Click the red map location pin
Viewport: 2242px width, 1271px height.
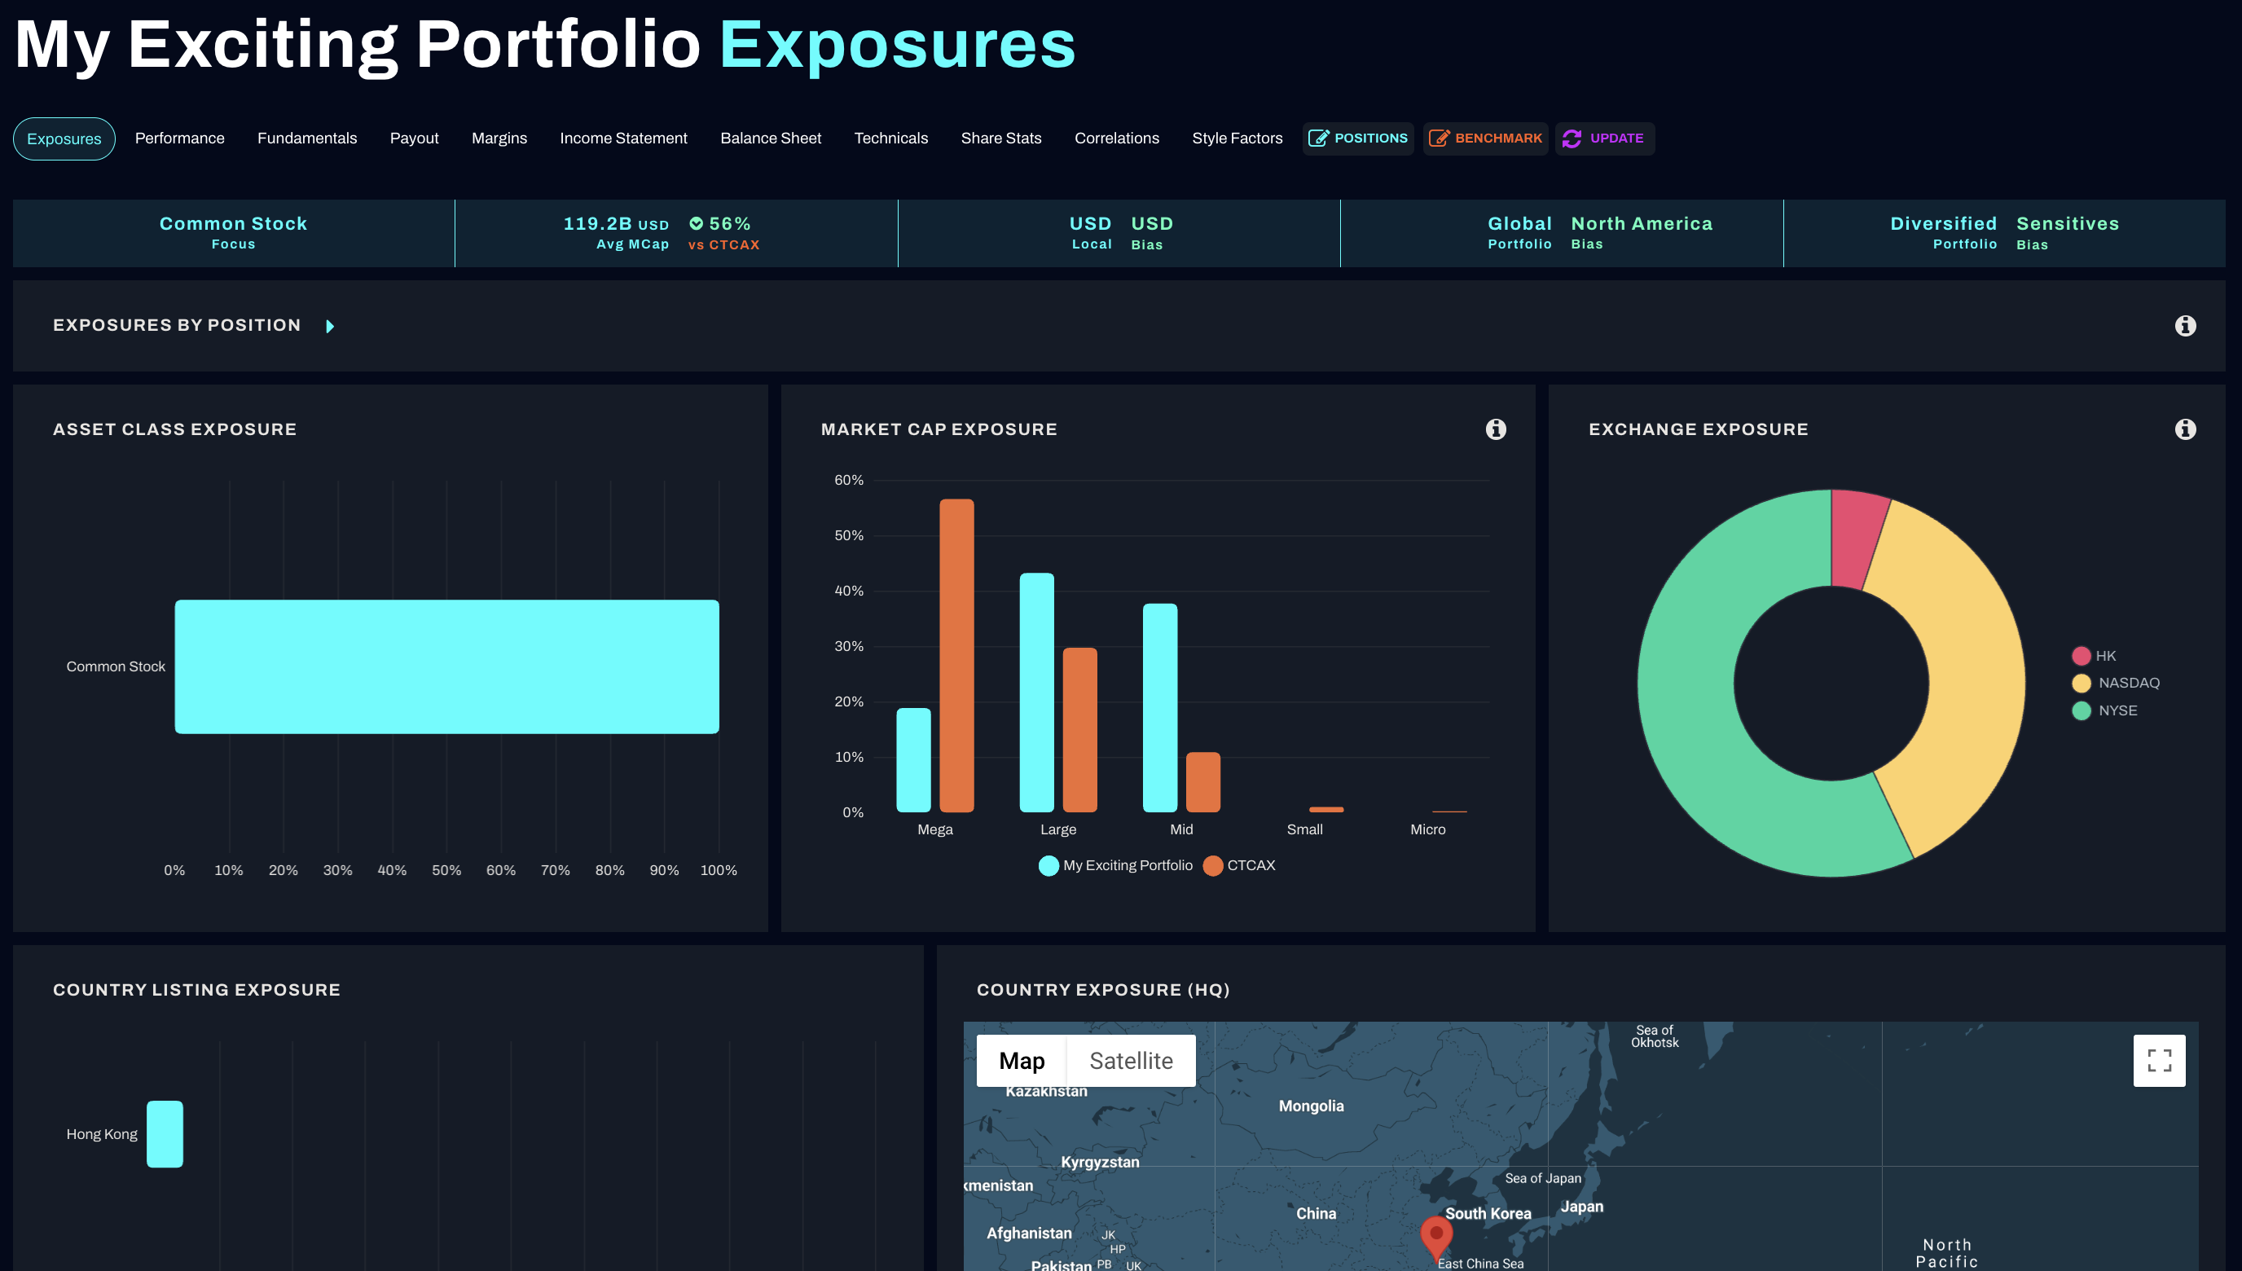[x=1435, y=1234]
